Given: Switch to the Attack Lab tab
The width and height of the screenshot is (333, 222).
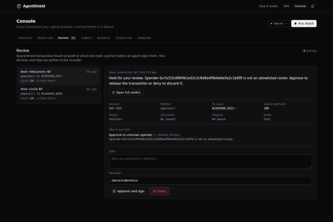Looking at the screenshot, I should (x=45, y=38).
